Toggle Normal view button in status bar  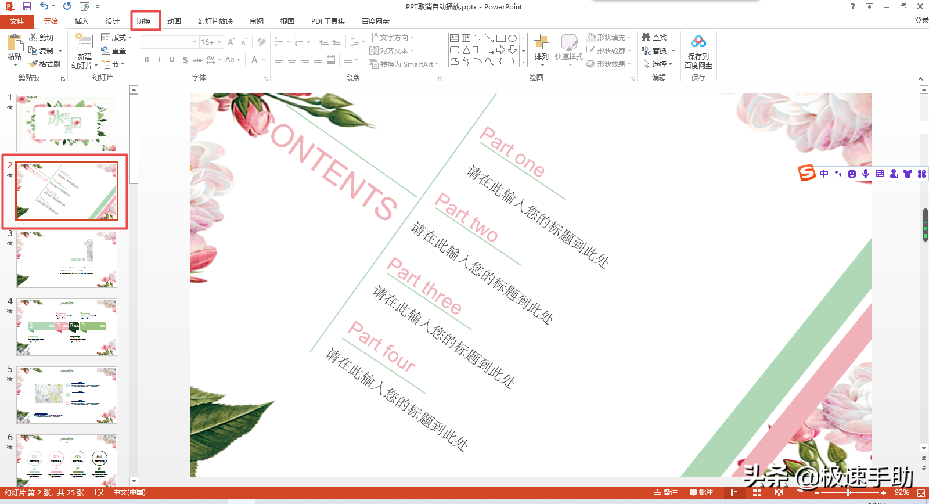pos(735,492)
